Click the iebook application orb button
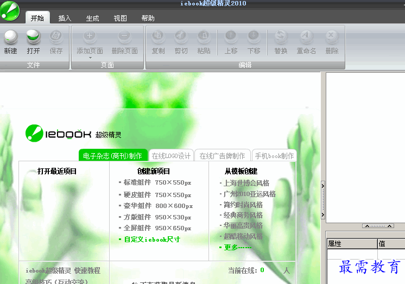Image resolution: width=405 pixels, height=284 pixels. (10, 10)
